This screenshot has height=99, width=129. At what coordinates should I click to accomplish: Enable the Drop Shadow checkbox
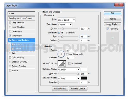coord(10,23)
